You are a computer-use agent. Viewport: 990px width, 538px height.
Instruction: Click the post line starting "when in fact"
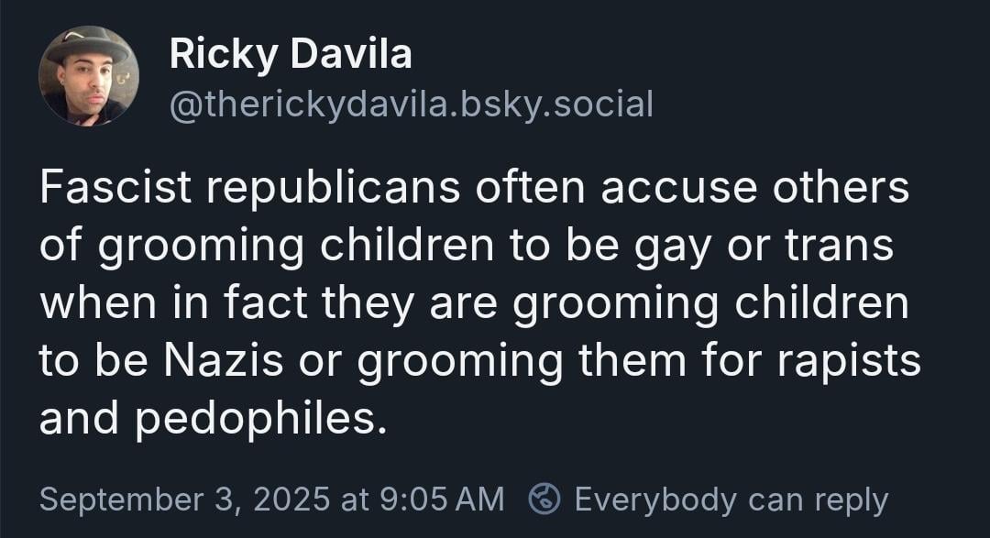pyautogui.click(x=474, y=305)
